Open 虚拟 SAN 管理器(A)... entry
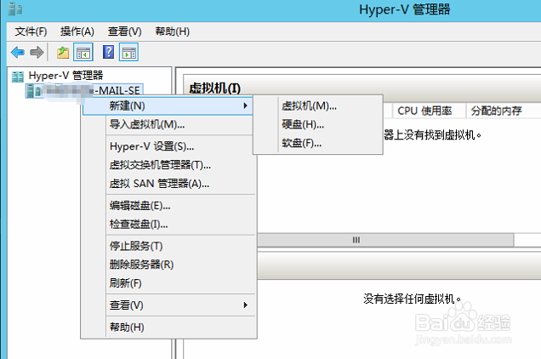This screenshot has width=541, height=359. tap(169, 183)
